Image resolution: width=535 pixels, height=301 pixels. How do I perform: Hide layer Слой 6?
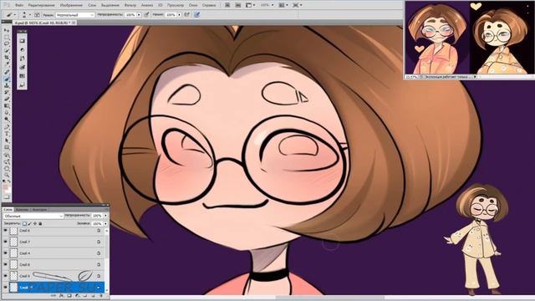coord(6,231)
